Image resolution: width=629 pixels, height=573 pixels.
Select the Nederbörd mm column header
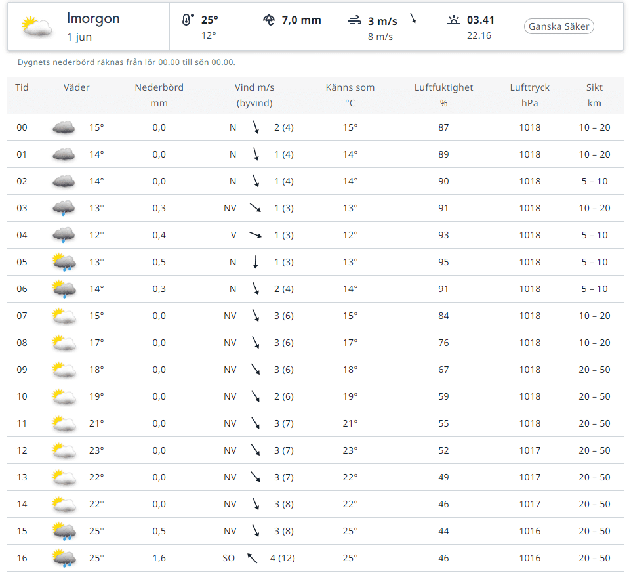[159, 95]
